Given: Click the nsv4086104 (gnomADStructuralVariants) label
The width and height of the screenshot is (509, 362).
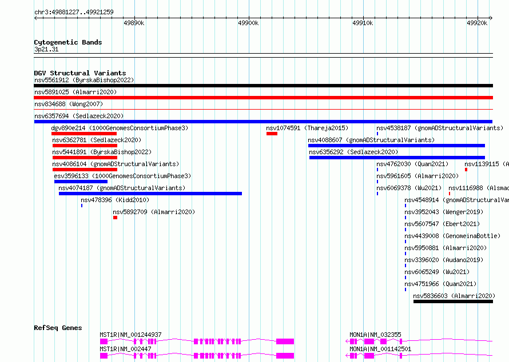Looking at the screenshot, I should 116,164.
